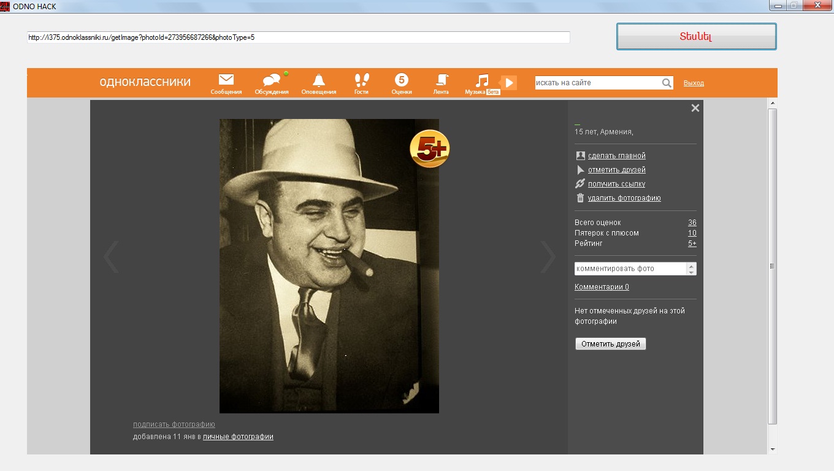
Task: Open the личные фотографии album link
Action: tap(238, 437)
